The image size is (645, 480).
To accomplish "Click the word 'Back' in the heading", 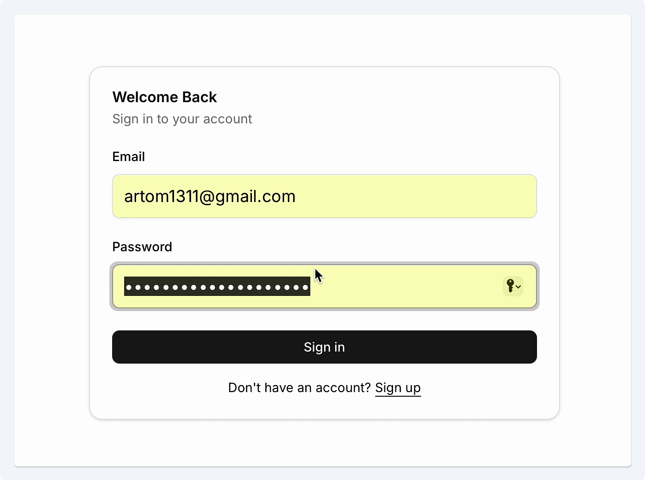I will [x=200, y=97].
